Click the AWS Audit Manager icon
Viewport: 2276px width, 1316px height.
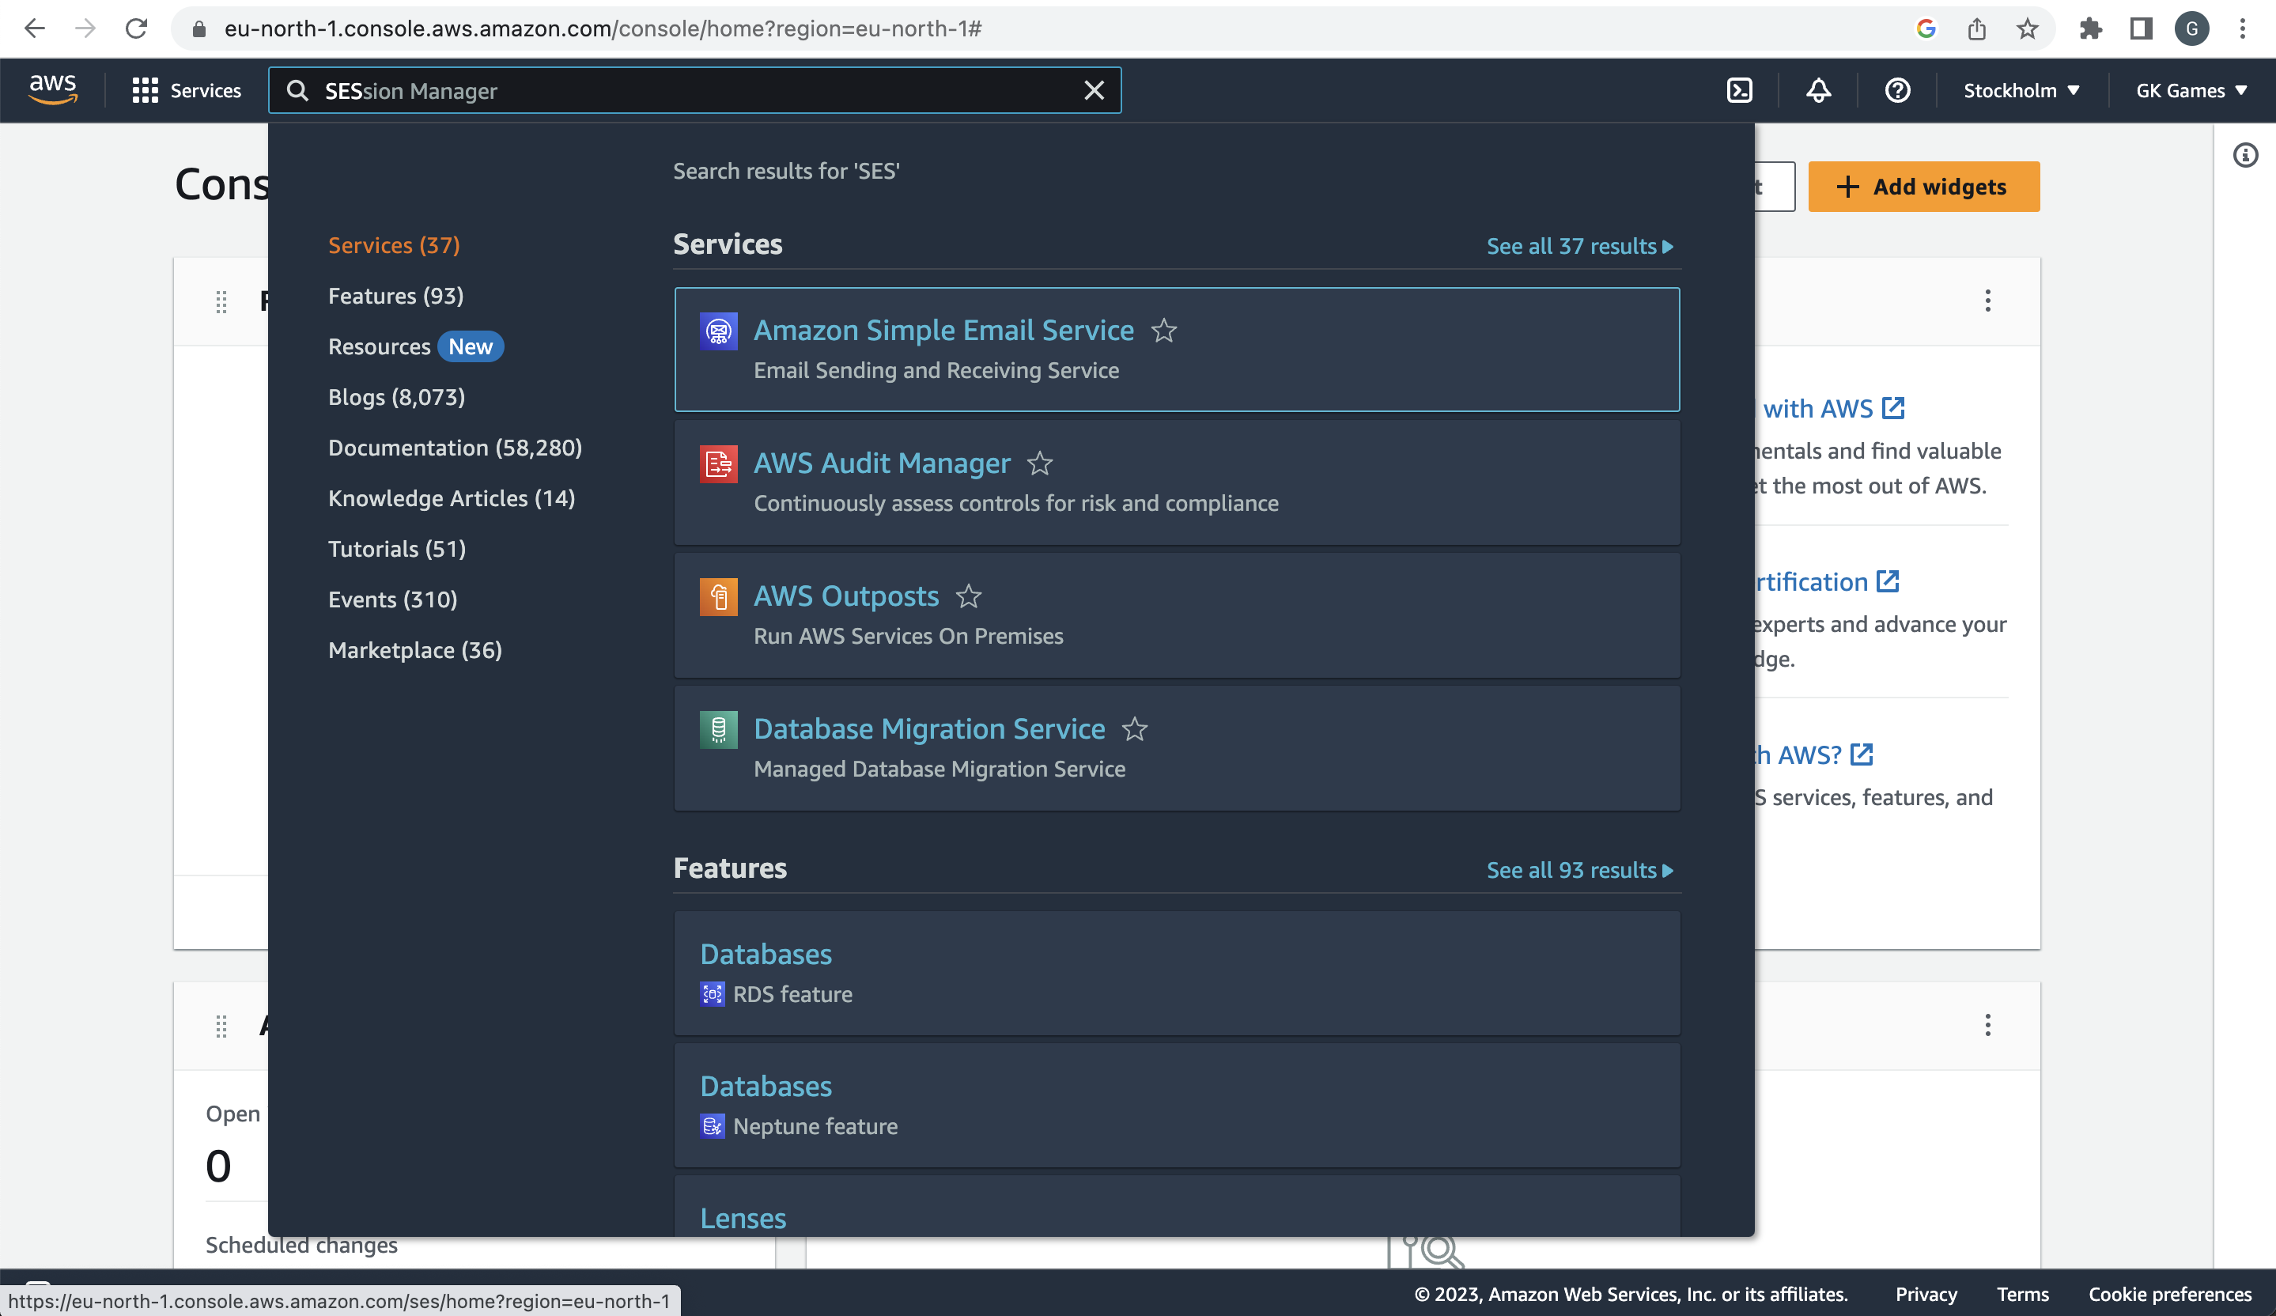(718, 463)
